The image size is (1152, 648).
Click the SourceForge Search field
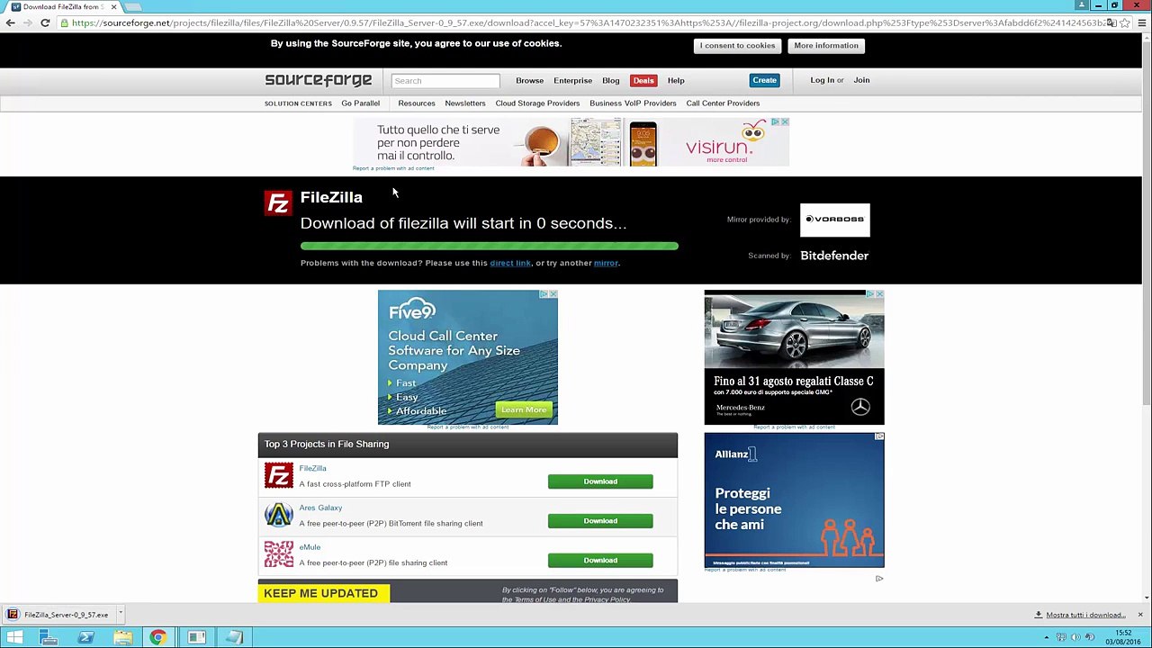click(445, 81)
